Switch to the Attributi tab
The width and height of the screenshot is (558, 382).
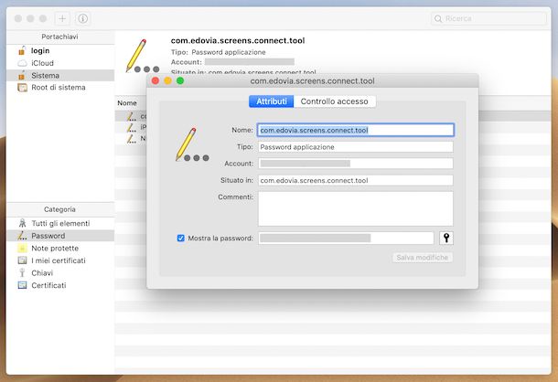click(x=272, y=101)
